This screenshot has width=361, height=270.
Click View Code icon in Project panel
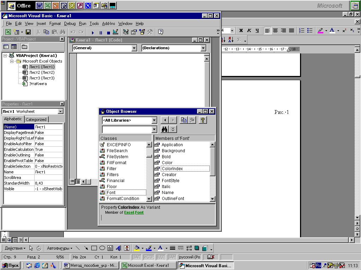(x=6, y=47)
